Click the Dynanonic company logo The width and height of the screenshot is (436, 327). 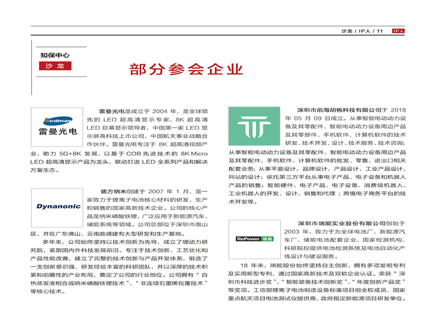[57, 208]
